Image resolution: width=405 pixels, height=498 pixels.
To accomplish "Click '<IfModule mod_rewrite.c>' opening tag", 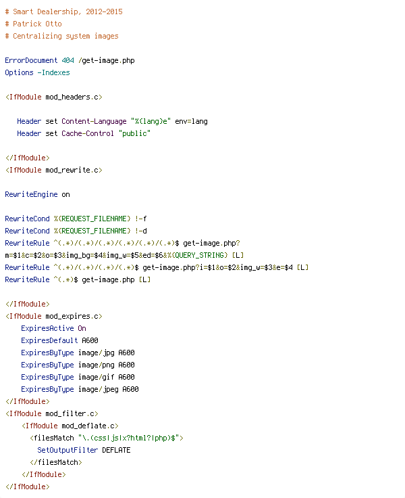I will [53, 171].
